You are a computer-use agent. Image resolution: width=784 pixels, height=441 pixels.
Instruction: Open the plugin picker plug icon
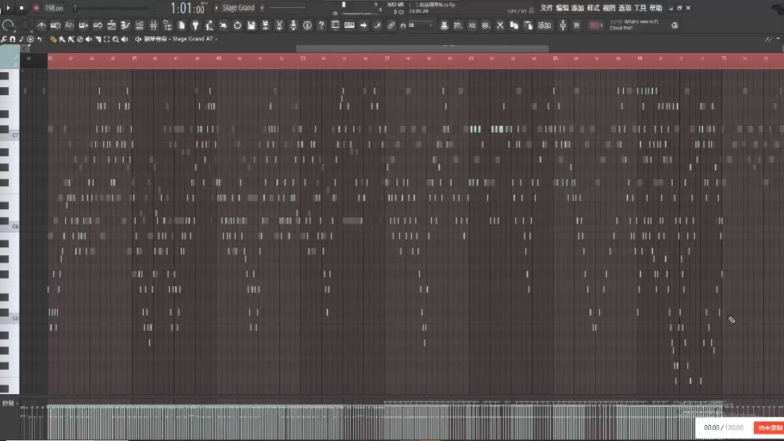pyautogui.click(x=195, y=25)
